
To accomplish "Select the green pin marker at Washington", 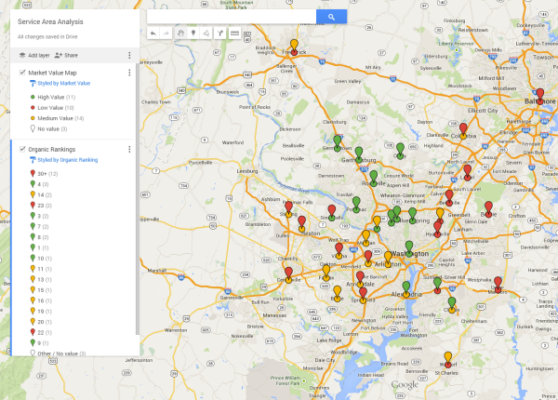I will click(409, 247).
